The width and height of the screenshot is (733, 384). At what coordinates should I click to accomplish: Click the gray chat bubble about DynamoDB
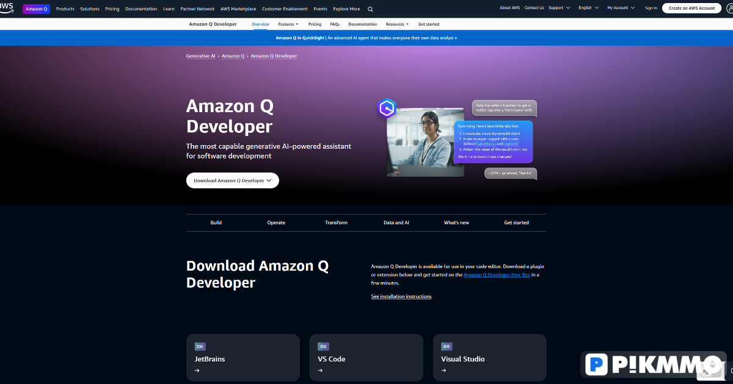click(x=505, y=108)
